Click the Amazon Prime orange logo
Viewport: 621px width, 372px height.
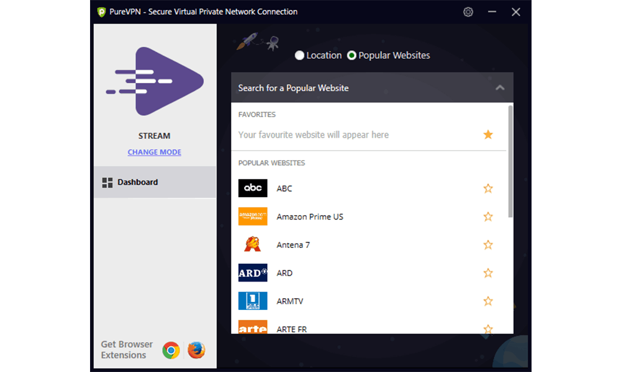(253, 216)
